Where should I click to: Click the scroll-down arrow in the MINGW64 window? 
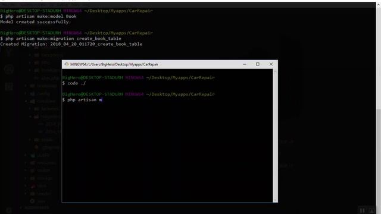click(275, 200)
